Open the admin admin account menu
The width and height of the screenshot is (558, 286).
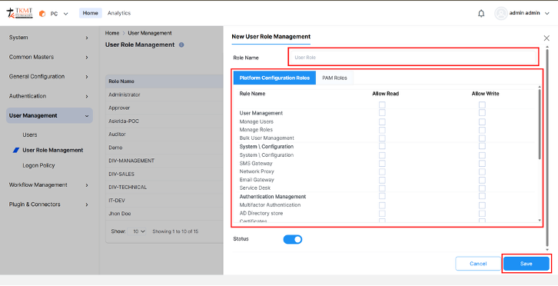tap(529, 13)
